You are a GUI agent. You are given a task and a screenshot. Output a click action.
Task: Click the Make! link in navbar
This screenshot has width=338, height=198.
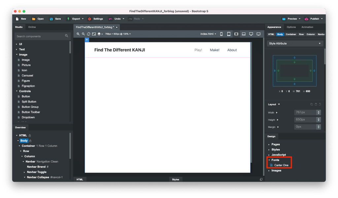click(215, 50)
